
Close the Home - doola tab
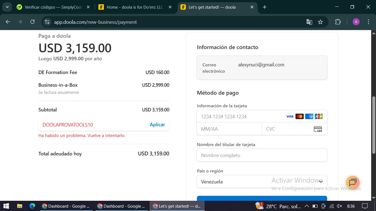click(170, 7)
